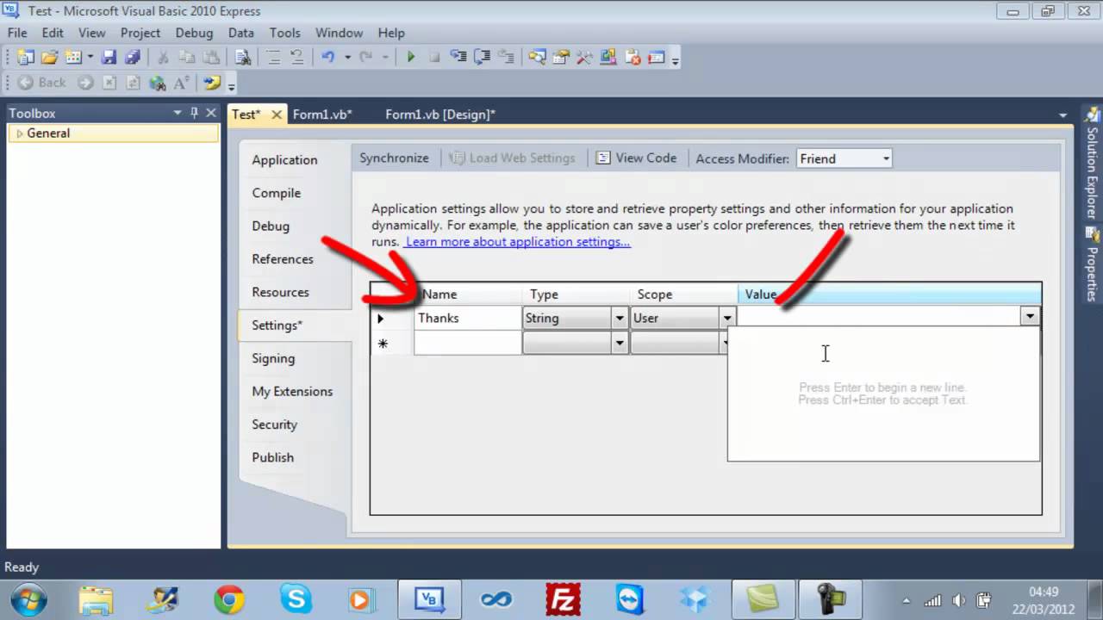
Task: Open Add New Item dropdown arrow
Action: pyautogui.click(x=90, y=58)
